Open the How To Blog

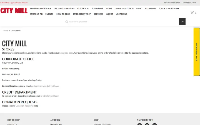pos(63,14)
